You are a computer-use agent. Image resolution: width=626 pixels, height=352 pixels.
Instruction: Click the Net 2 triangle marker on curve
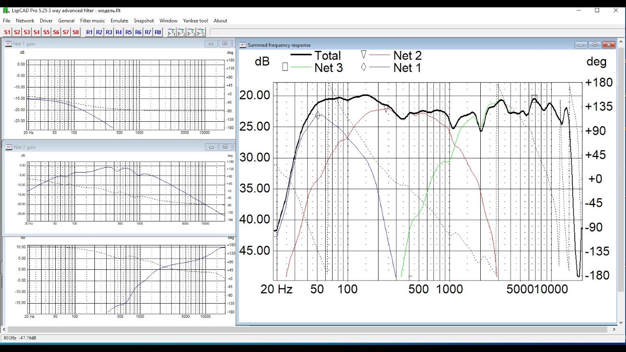(386, 110)
